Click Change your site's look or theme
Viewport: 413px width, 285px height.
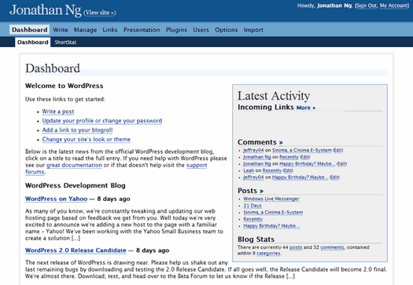86,139
